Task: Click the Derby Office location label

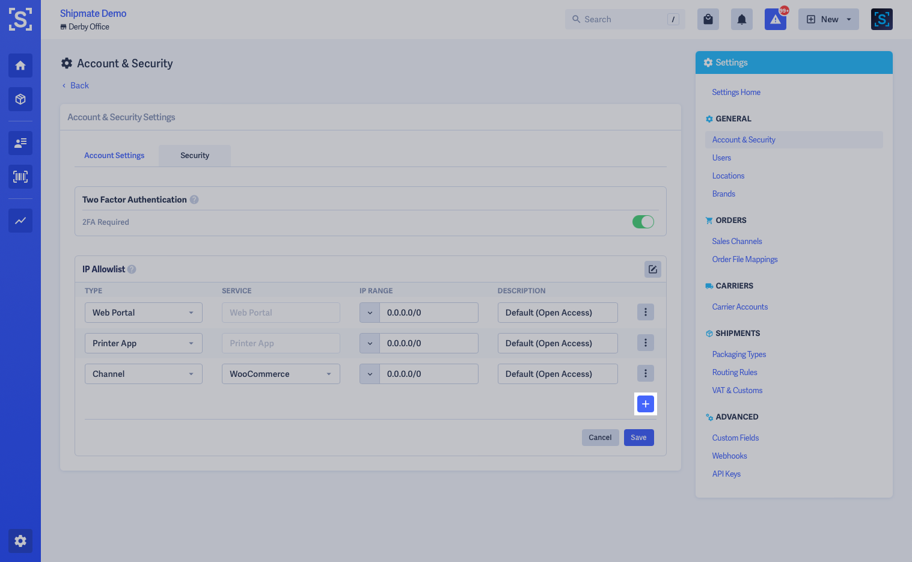Action: click(x=85, y=27)
